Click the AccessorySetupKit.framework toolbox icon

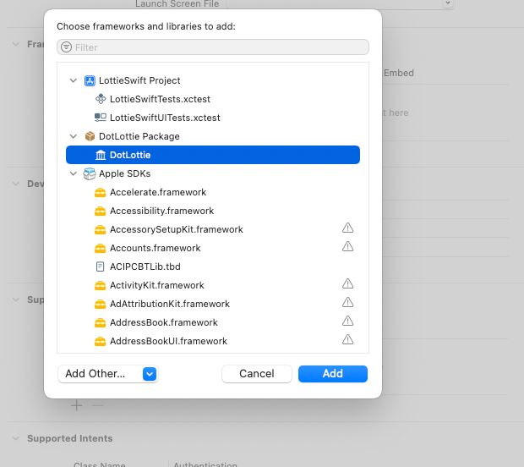[x=100, y=230]
